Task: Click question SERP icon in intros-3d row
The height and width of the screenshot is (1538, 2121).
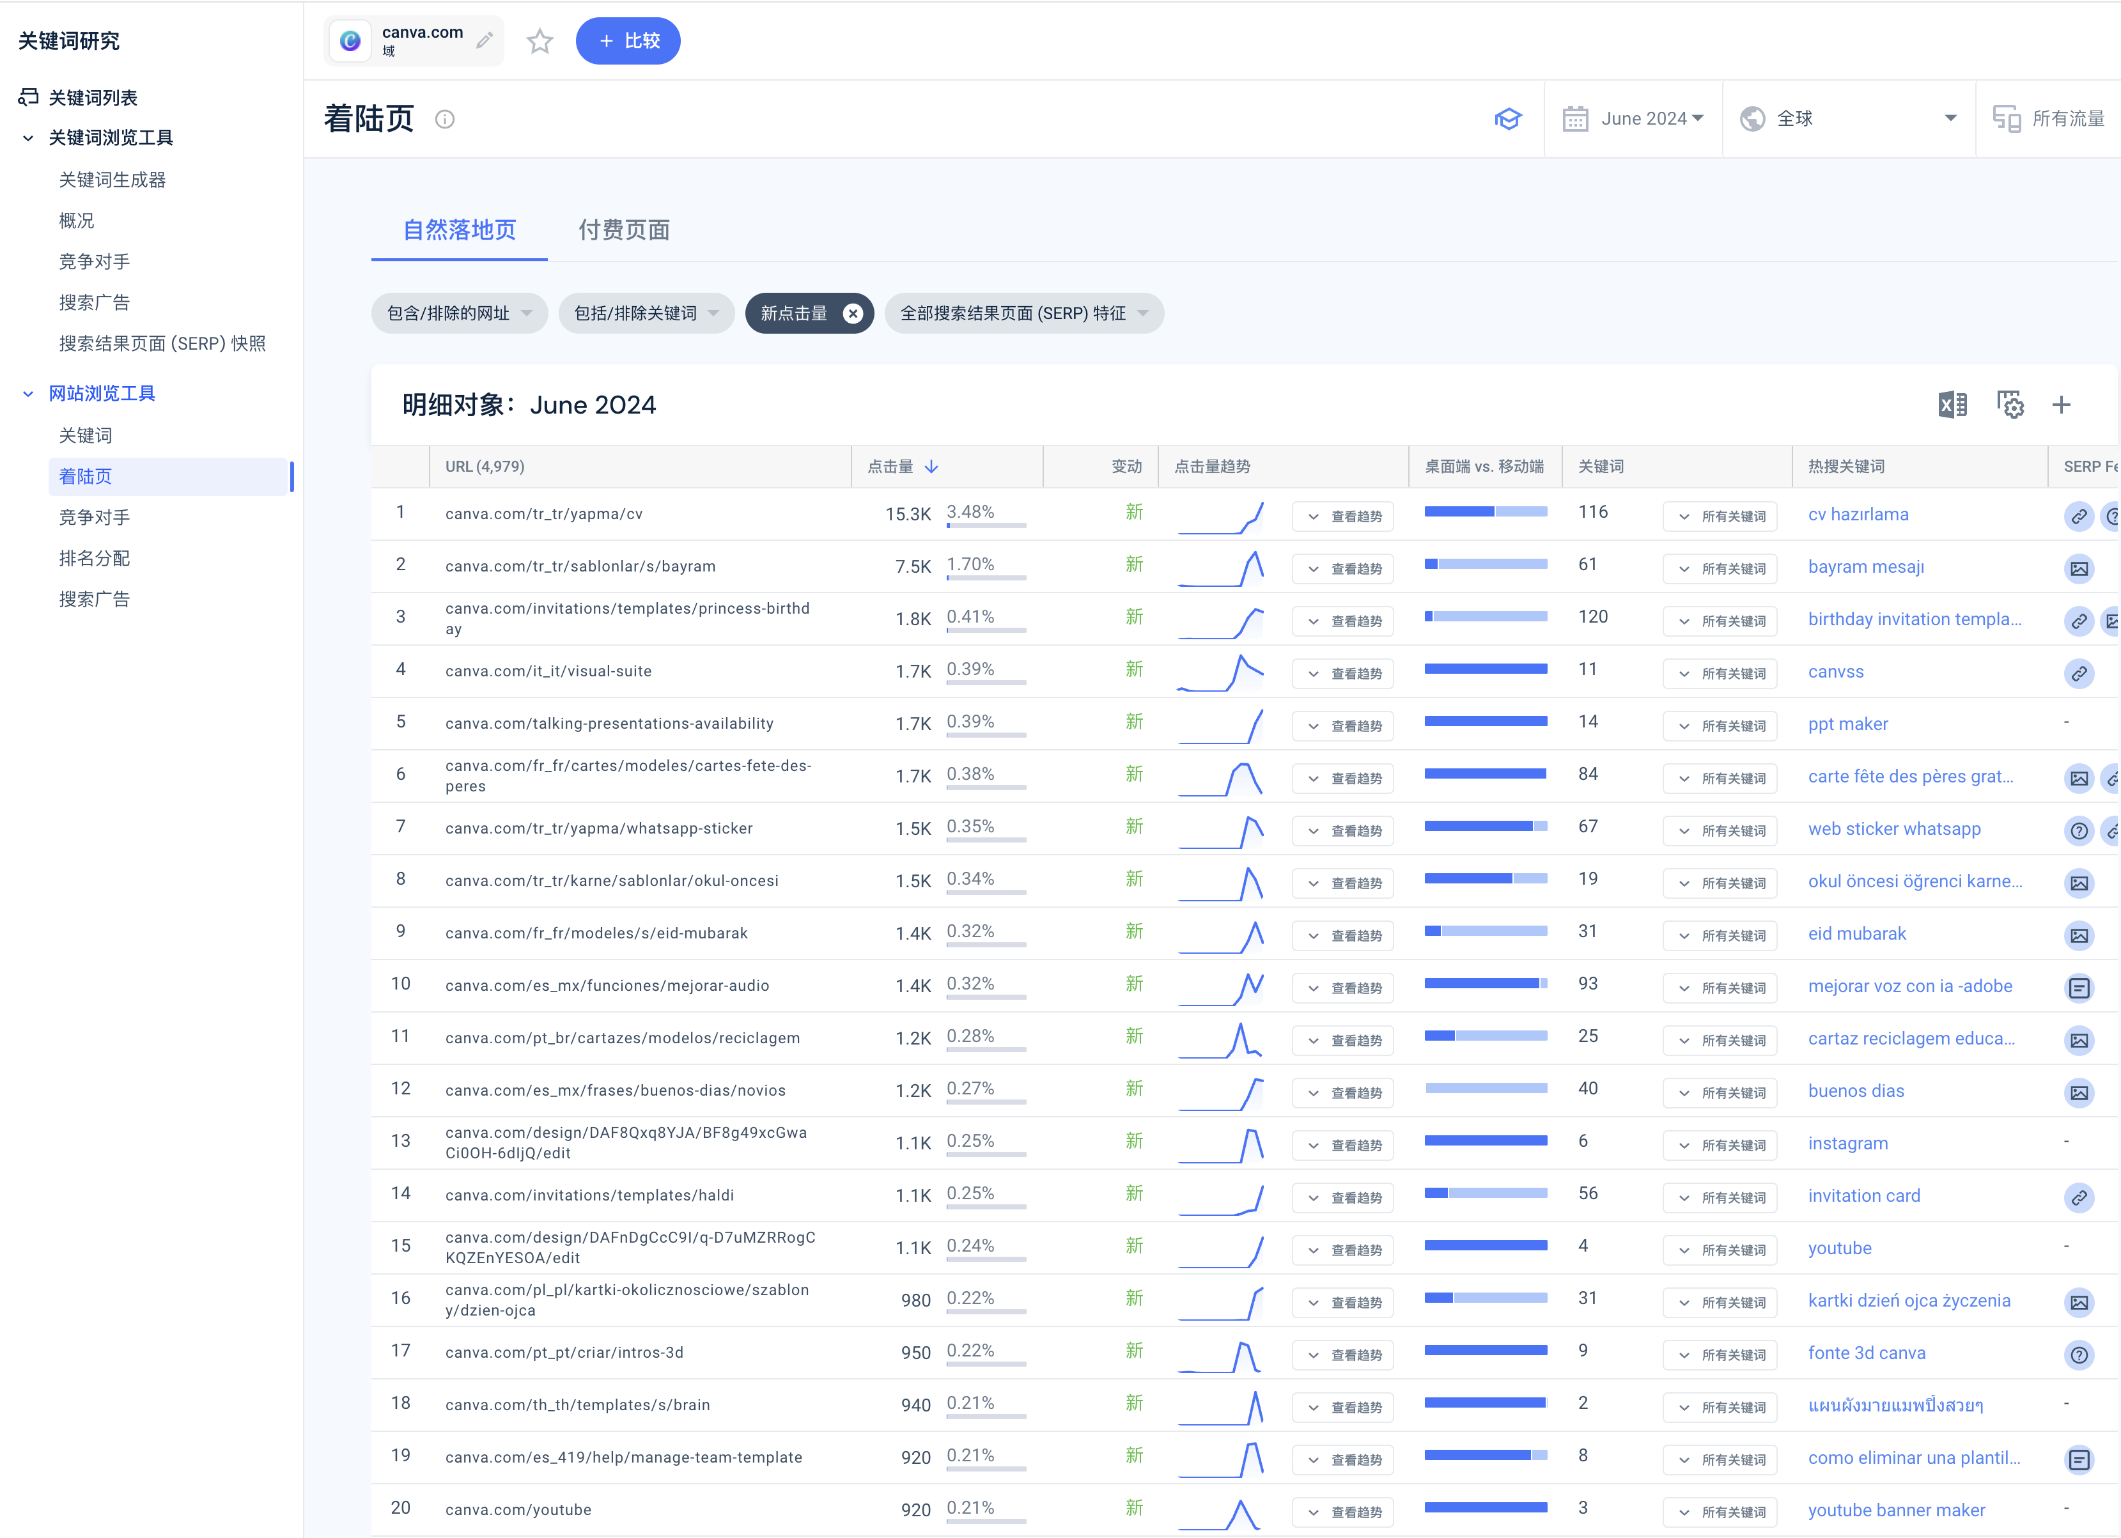Action: (x=2078, y=1354)
